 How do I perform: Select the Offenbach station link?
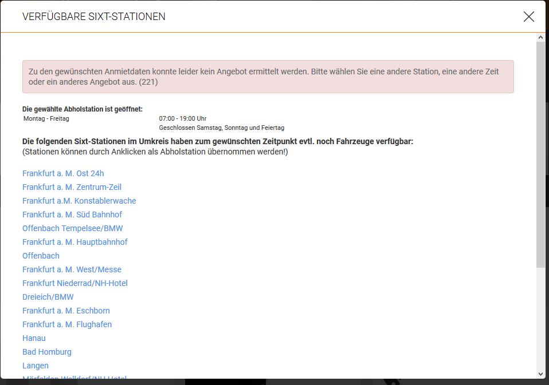(x=41, y=256)
